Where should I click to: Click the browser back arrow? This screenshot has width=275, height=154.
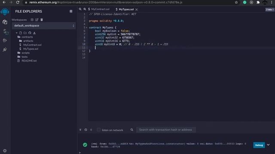click(4, 2)
